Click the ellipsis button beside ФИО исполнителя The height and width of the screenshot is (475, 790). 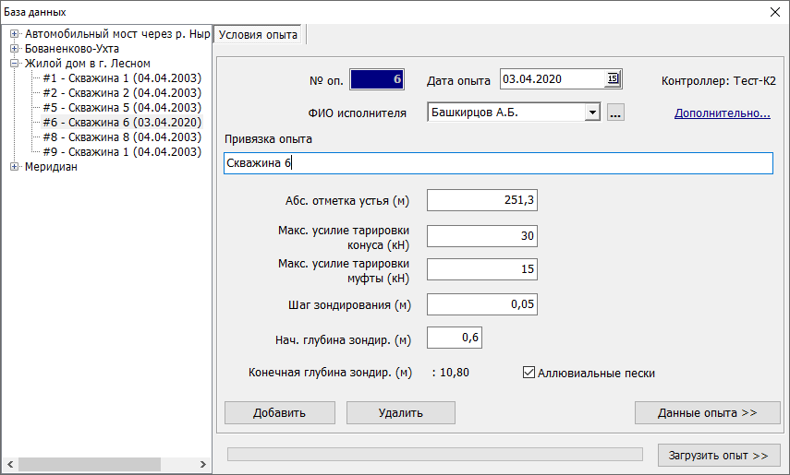pos(616,113)
